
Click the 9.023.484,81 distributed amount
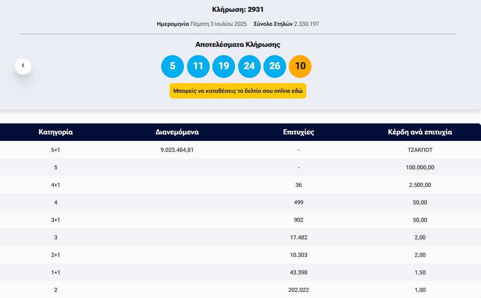tap(177, 150)
